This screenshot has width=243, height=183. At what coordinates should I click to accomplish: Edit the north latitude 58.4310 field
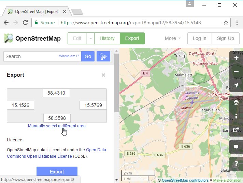click(56, 93)
